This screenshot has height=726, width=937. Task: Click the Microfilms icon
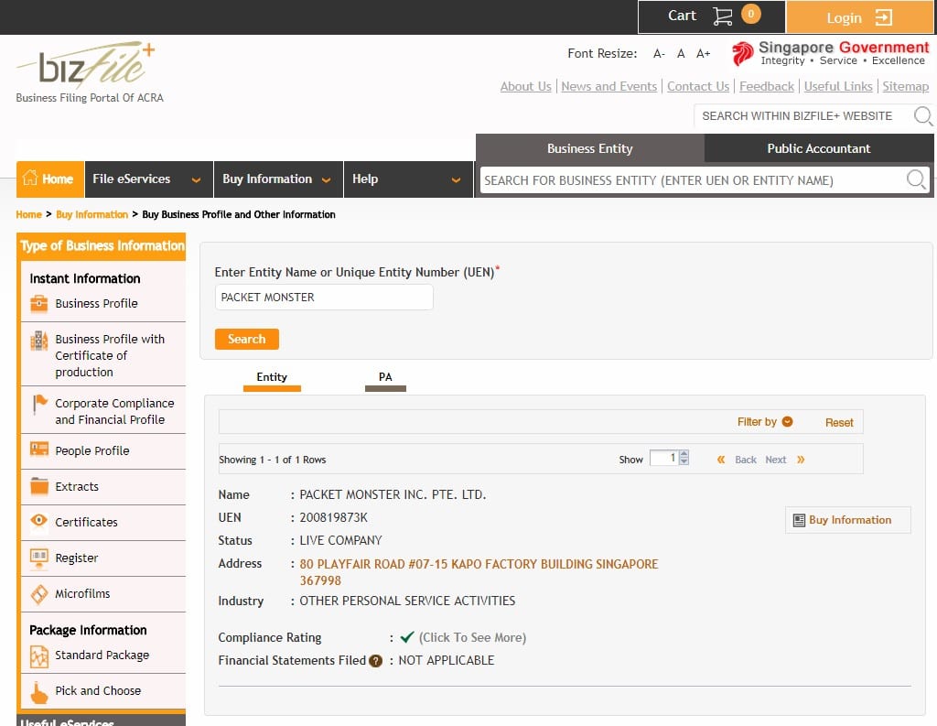click(39, 593)
